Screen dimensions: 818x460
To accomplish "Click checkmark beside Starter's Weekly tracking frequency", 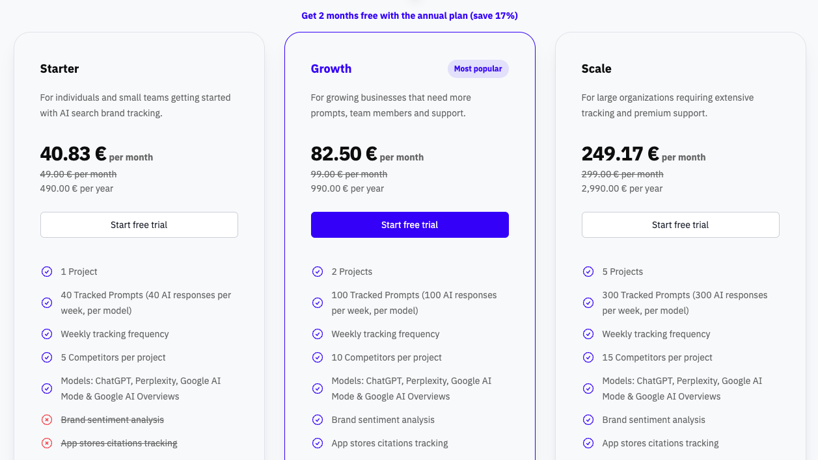I will 47,334.
